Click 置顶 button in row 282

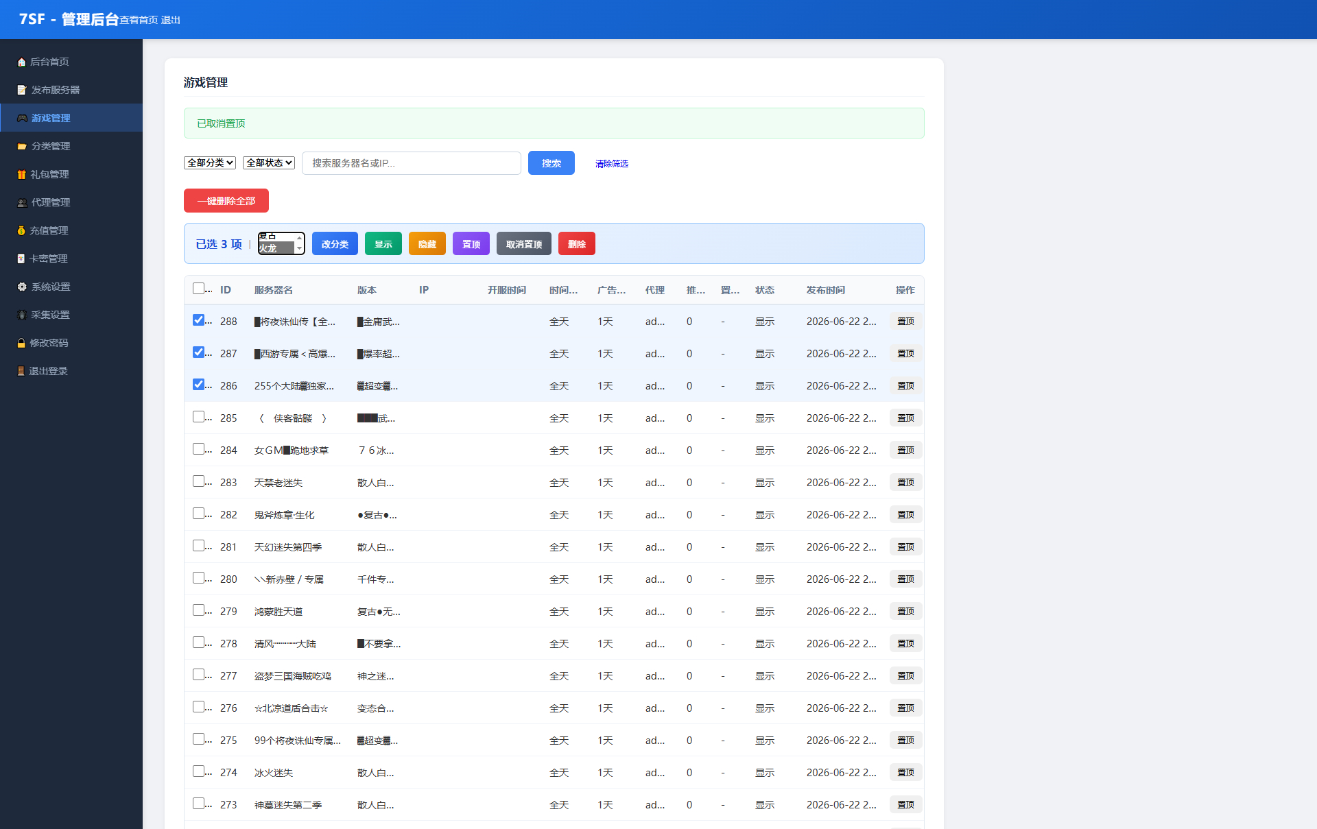(x=906, y=515)
